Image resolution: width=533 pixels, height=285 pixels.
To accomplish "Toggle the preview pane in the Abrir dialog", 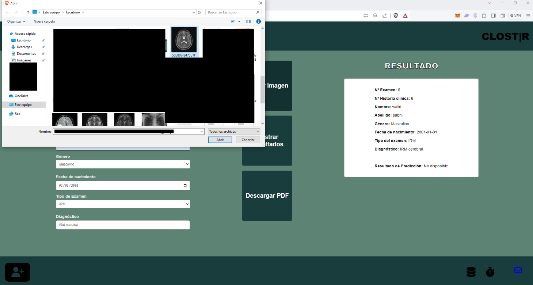I will click(248, 21).
